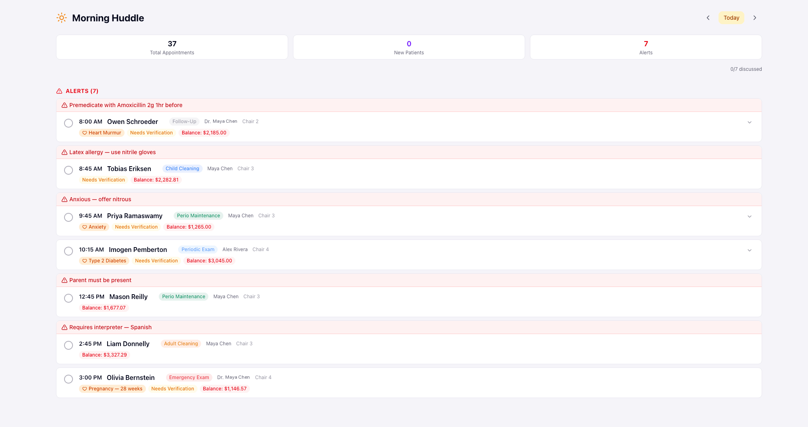Click the 0/7 discussed counter
808x427 pixels.
pos(746,69)
